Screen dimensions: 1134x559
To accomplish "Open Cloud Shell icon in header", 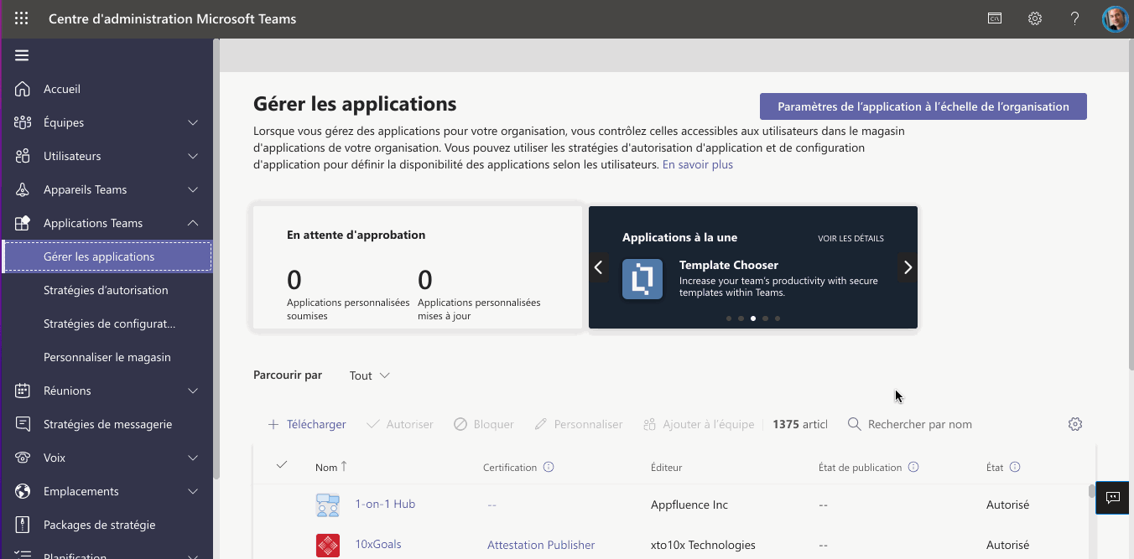I will click(x=995, y=18).
